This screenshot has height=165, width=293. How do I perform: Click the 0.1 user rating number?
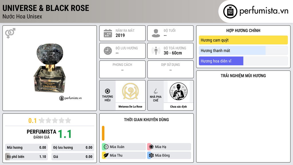pos(33,121)
